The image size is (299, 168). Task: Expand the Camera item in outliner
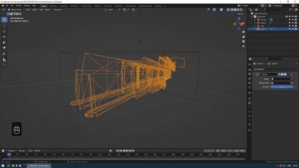coord(255,20)
